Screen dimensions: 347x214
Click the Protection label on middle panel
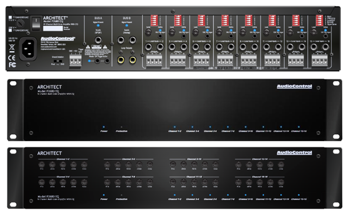122,131
